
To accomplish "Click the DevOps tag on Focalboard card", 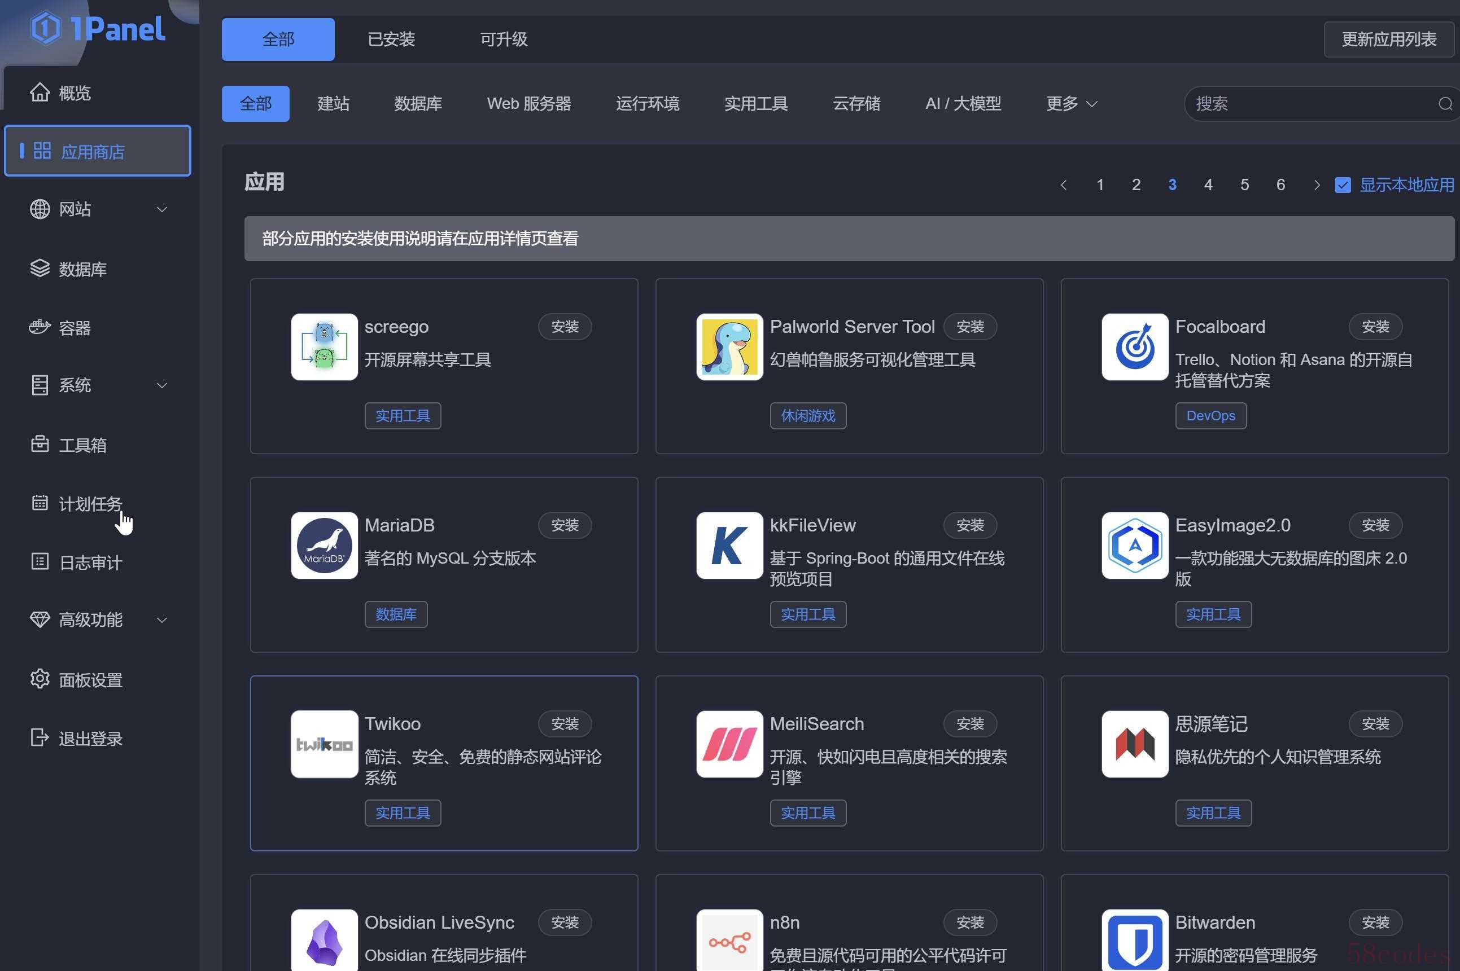I will click(1211, 415).
